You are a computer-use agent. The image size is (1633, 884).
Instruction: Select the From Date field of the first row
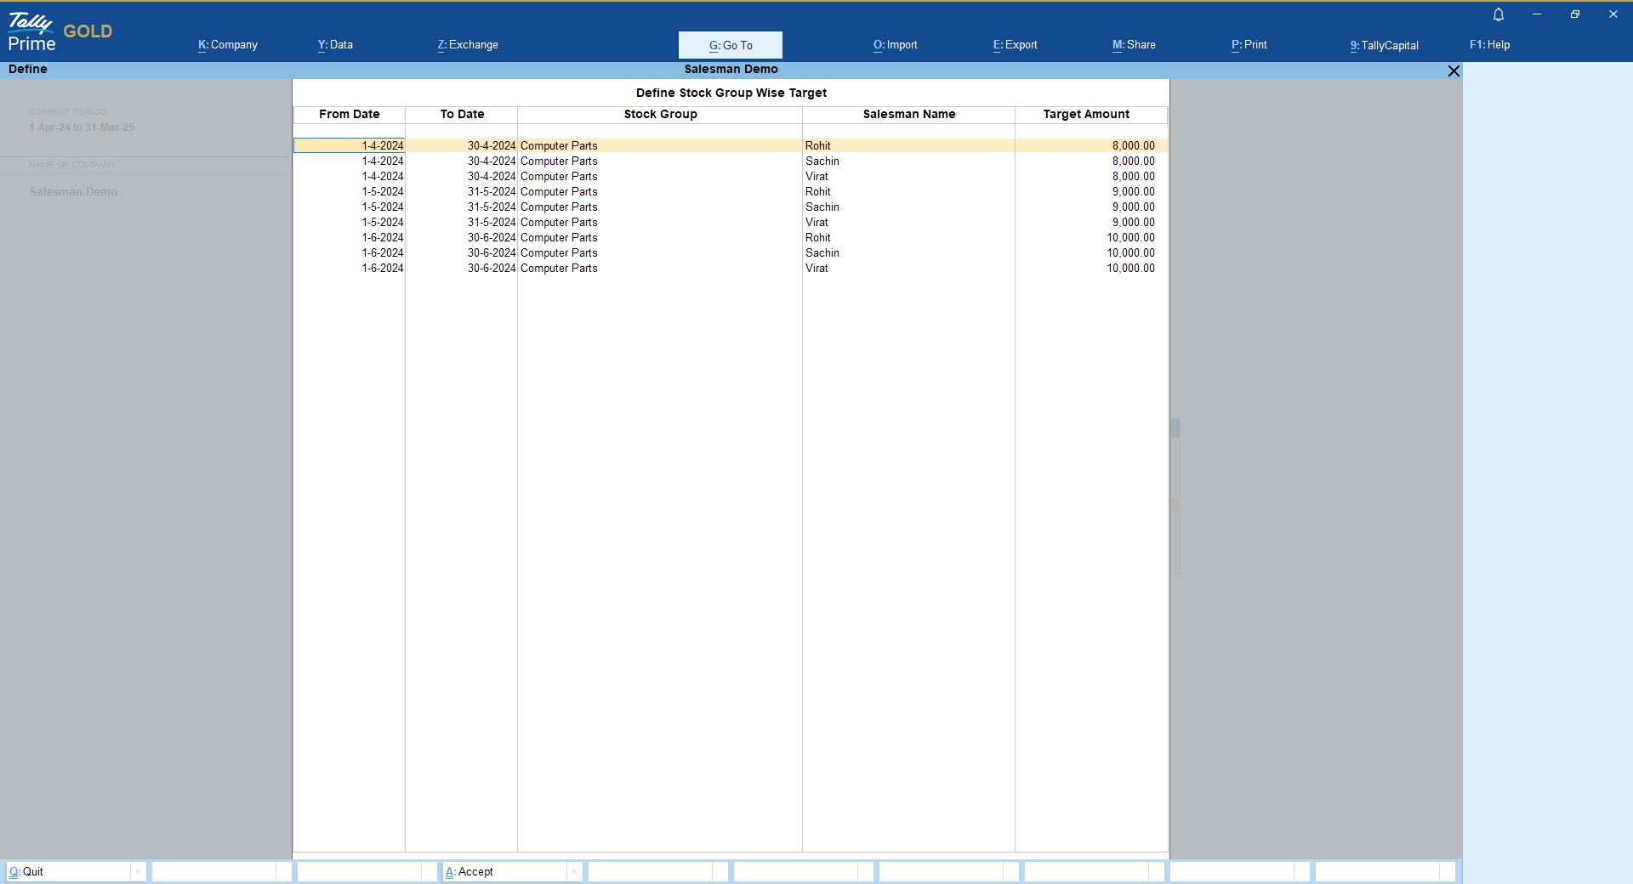click(350, 146)
